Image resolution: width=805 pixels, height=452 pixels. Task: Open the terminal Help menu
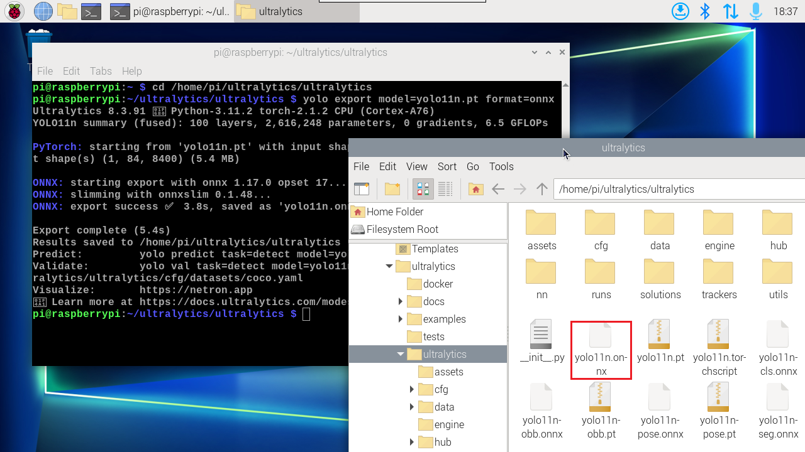(132, 71)
